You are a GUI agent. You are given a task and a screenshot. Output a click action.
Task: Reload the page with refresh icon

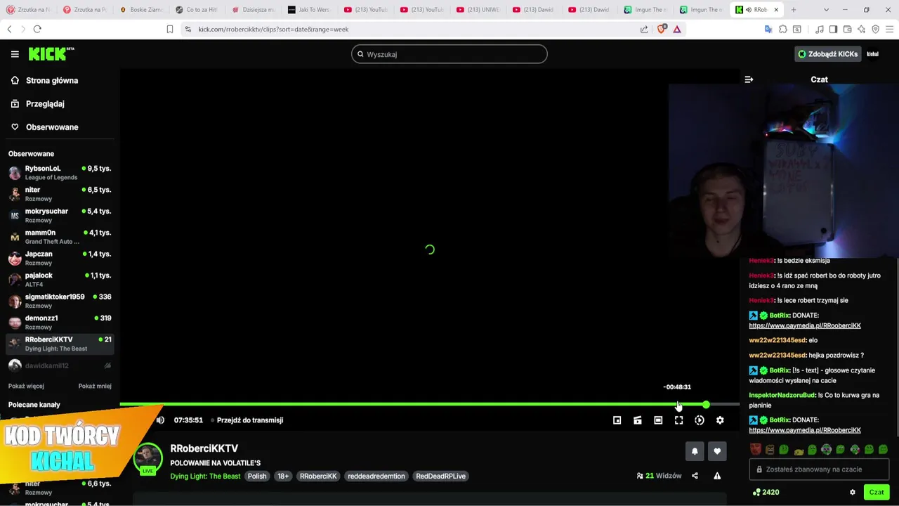tap(37, 29)
